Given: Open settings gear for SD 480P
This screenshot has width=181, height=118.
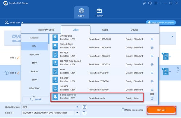Looking at the screenshot, I should tap(152, 90).
